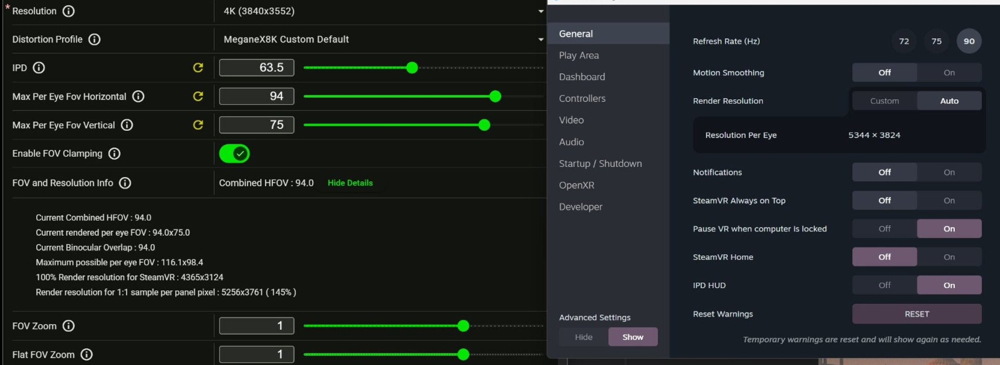Click the Resolution Per Eye value 5344 × 3824
The height and width of the screenshot is (365, 1000).
pyautogui.click(x=874, y=135)
